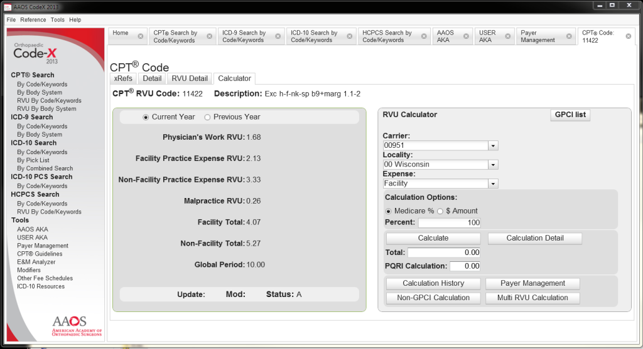Open Non-GPCI Calculation
This screenshot has width=643, height=349.
pos(433,298)
